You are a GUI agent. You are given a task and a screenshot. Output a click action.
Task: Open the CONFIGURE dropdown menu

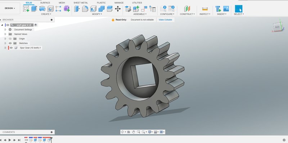pos(167,14)
